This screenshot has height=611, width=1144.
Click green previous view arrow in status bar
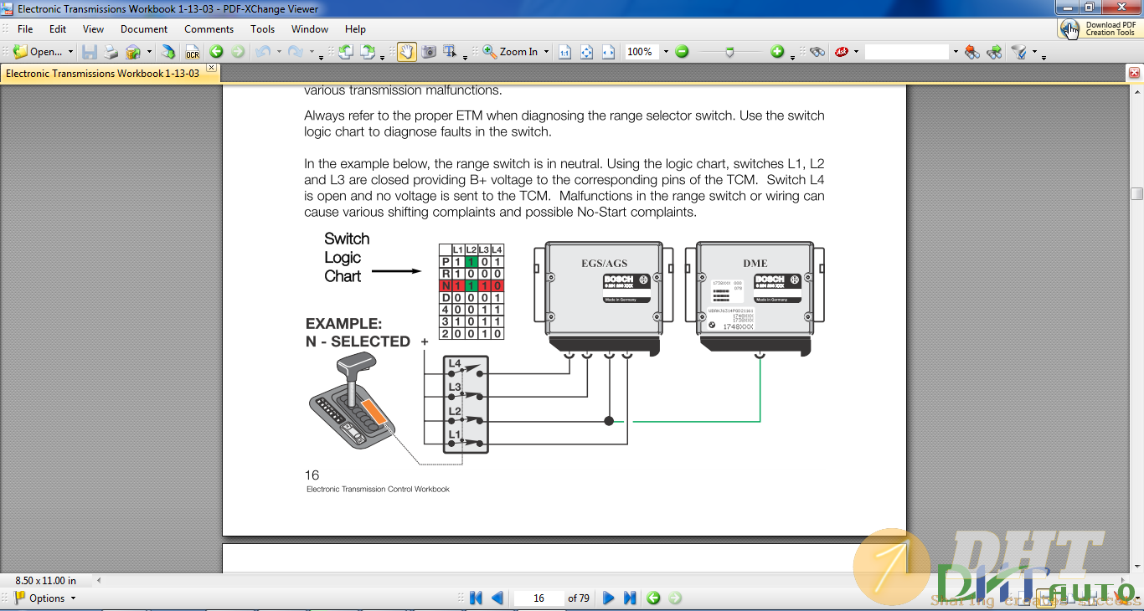click(653, 598)
